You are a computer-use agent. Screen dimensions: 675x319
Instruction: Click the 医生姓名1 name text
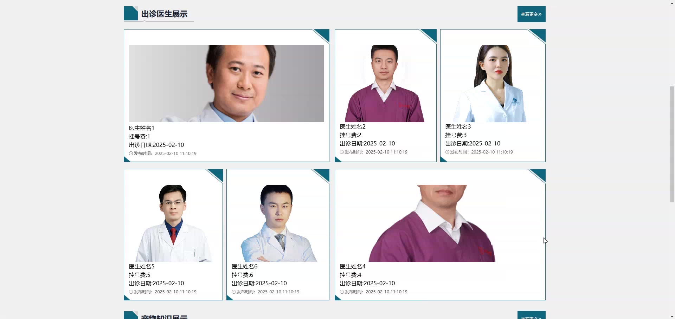click(x=142, y=128)
